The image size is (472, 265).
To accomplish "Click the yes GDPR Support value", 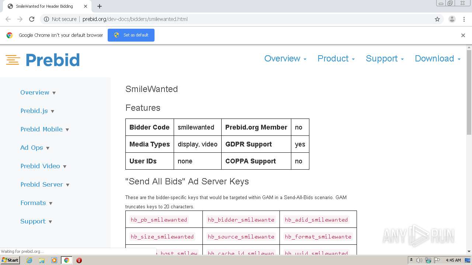I will click(300, 144).
